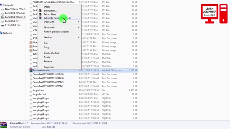Click the Local Disk (E:) drive icon
230x129 pixels.
pos(3,21)
